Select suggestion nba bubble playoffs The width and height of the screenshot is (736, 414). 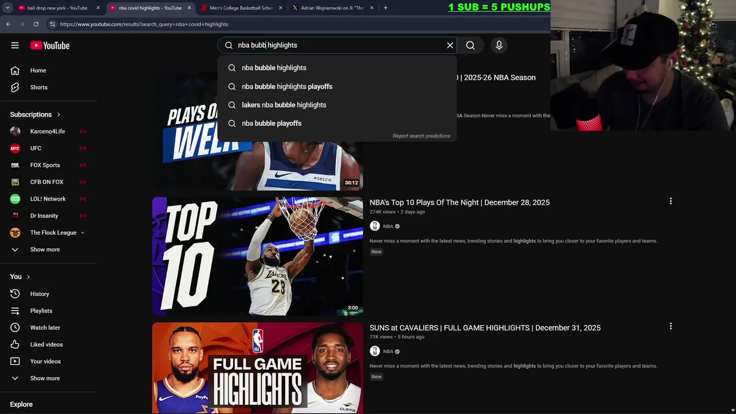[x=337, y=123]
